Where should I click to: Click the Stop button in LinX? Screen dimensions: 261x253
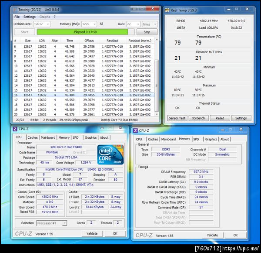tap(147, 32)
